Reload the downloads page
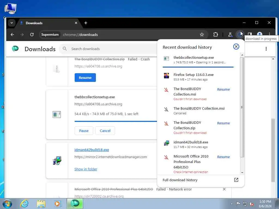Viewport: 279px width, 209px height. pos(32,35)
